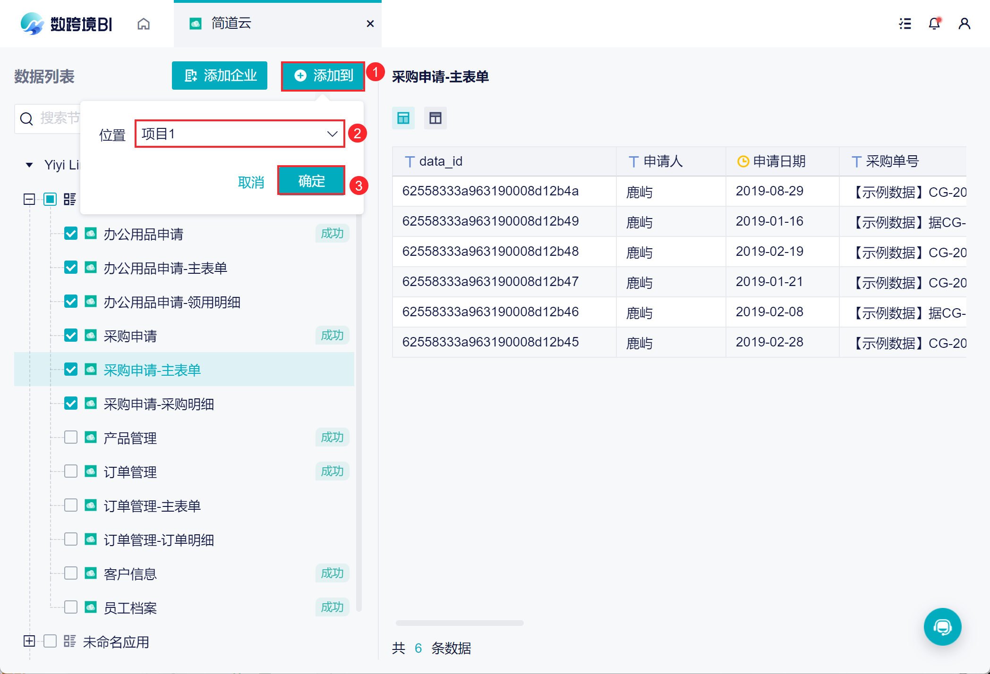
Task: Click the 添加企业 button
Action: [x=220, y=76]
